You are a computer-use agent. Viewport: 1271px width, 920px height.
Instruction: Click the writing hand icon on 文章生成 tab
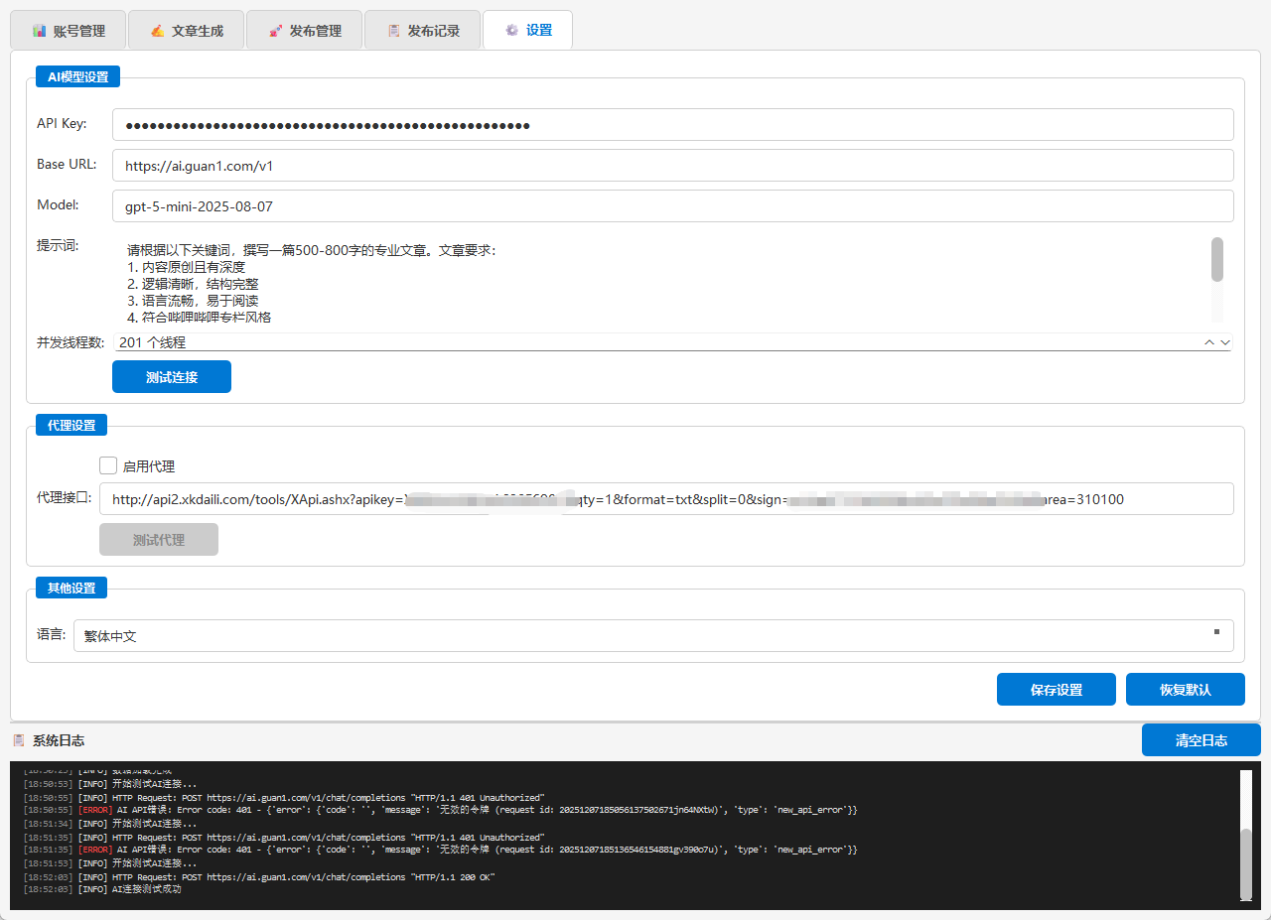(x=158, y=31)
